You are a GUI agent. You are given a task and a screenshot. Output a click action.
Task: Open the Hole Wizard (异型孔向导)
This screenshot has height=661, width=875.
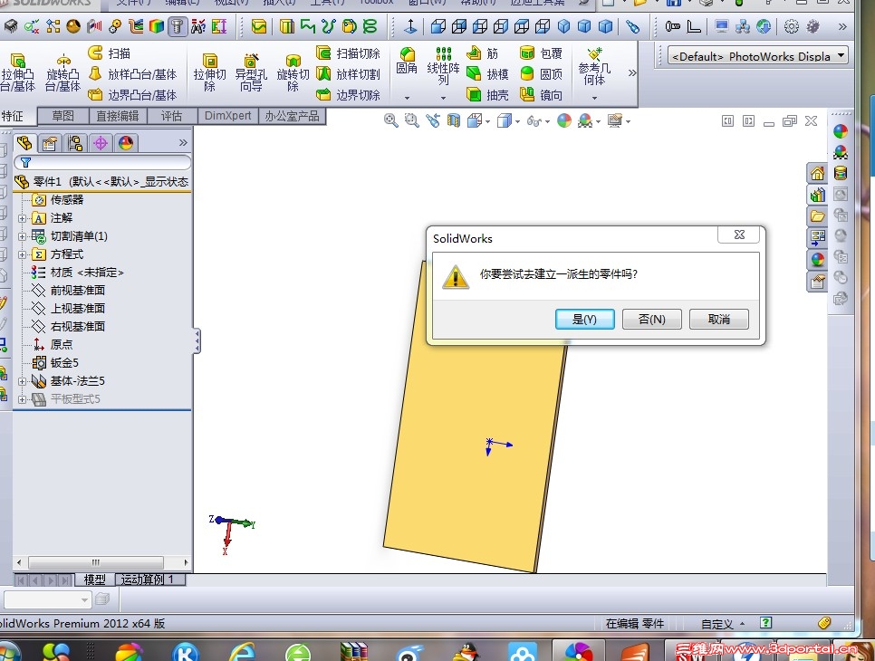pos(251,72)
